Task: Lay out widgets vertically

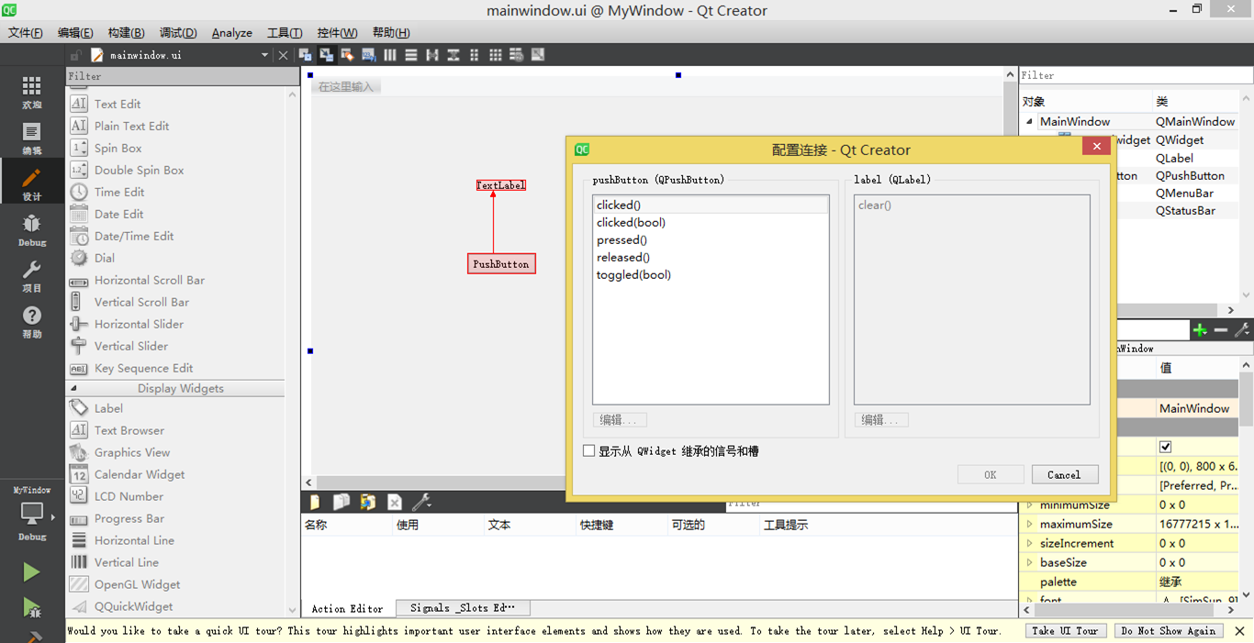Action: point(410,54)
